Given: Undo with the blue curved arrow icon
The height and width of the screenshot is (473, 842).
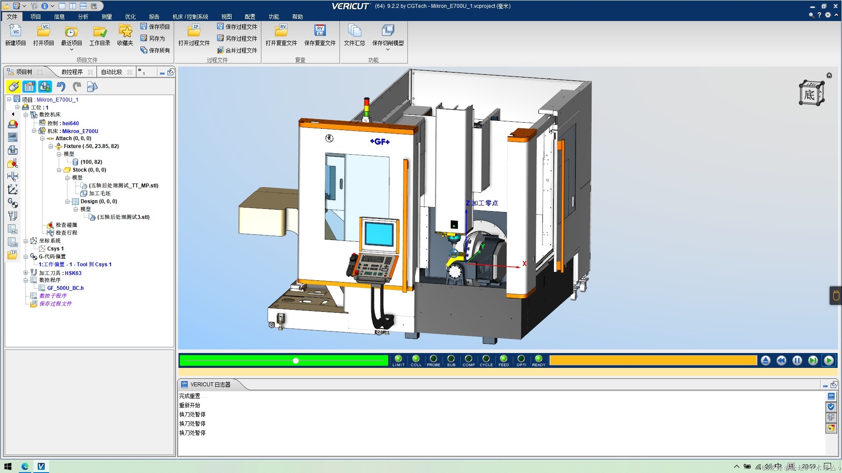Looking at the screenshot, I should pyautogui.click(x=61, y=87).
